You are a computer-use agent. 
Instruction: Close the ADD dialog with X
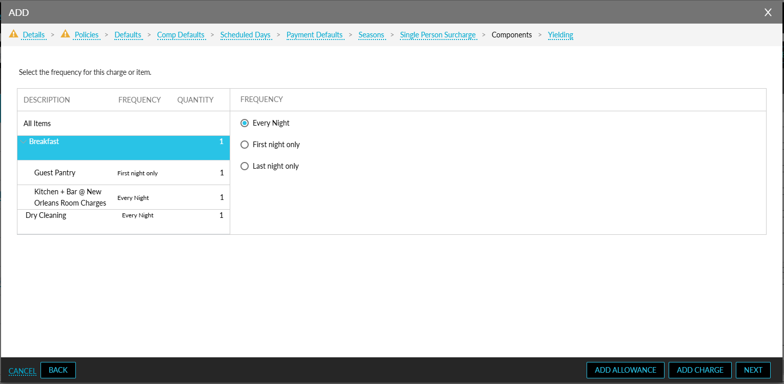click(x=768, y=12)
